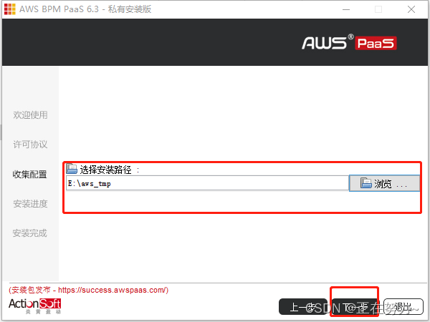
Task: Minimize the installer window
Action: 346,9
